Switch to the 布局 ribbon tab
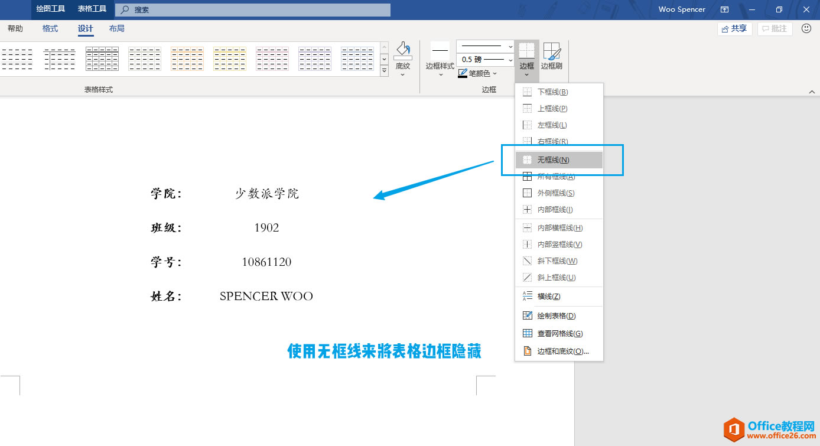The height and width of the screenshot is (446, 820). pyautogui.click(x=116, y=28)
